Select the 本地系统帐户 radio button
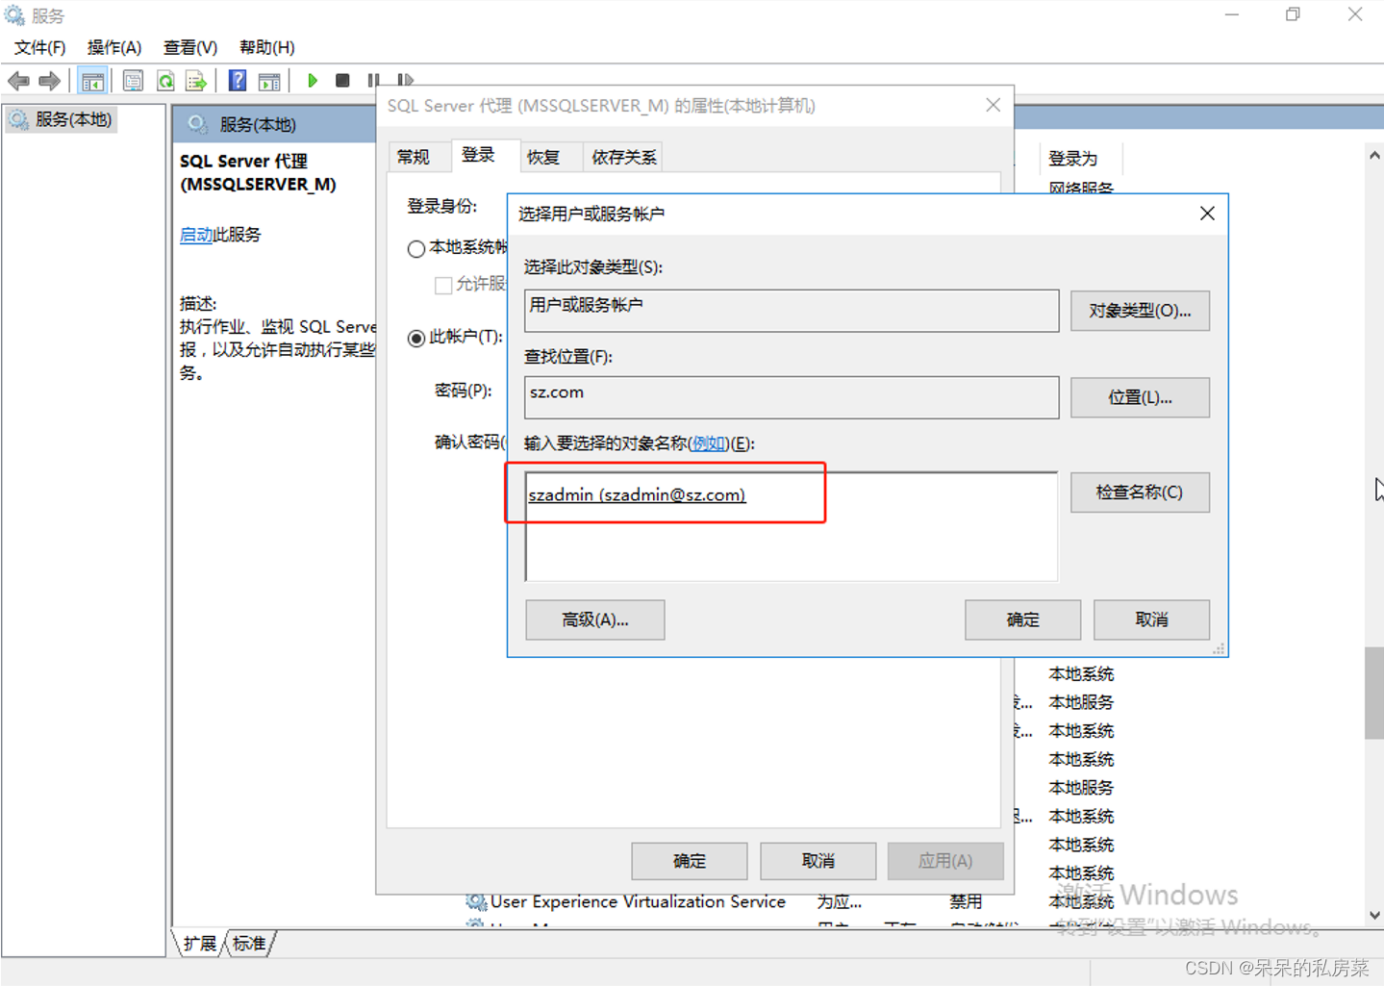The width and height of the screenshot is (1384, 986). pos(416,249)
